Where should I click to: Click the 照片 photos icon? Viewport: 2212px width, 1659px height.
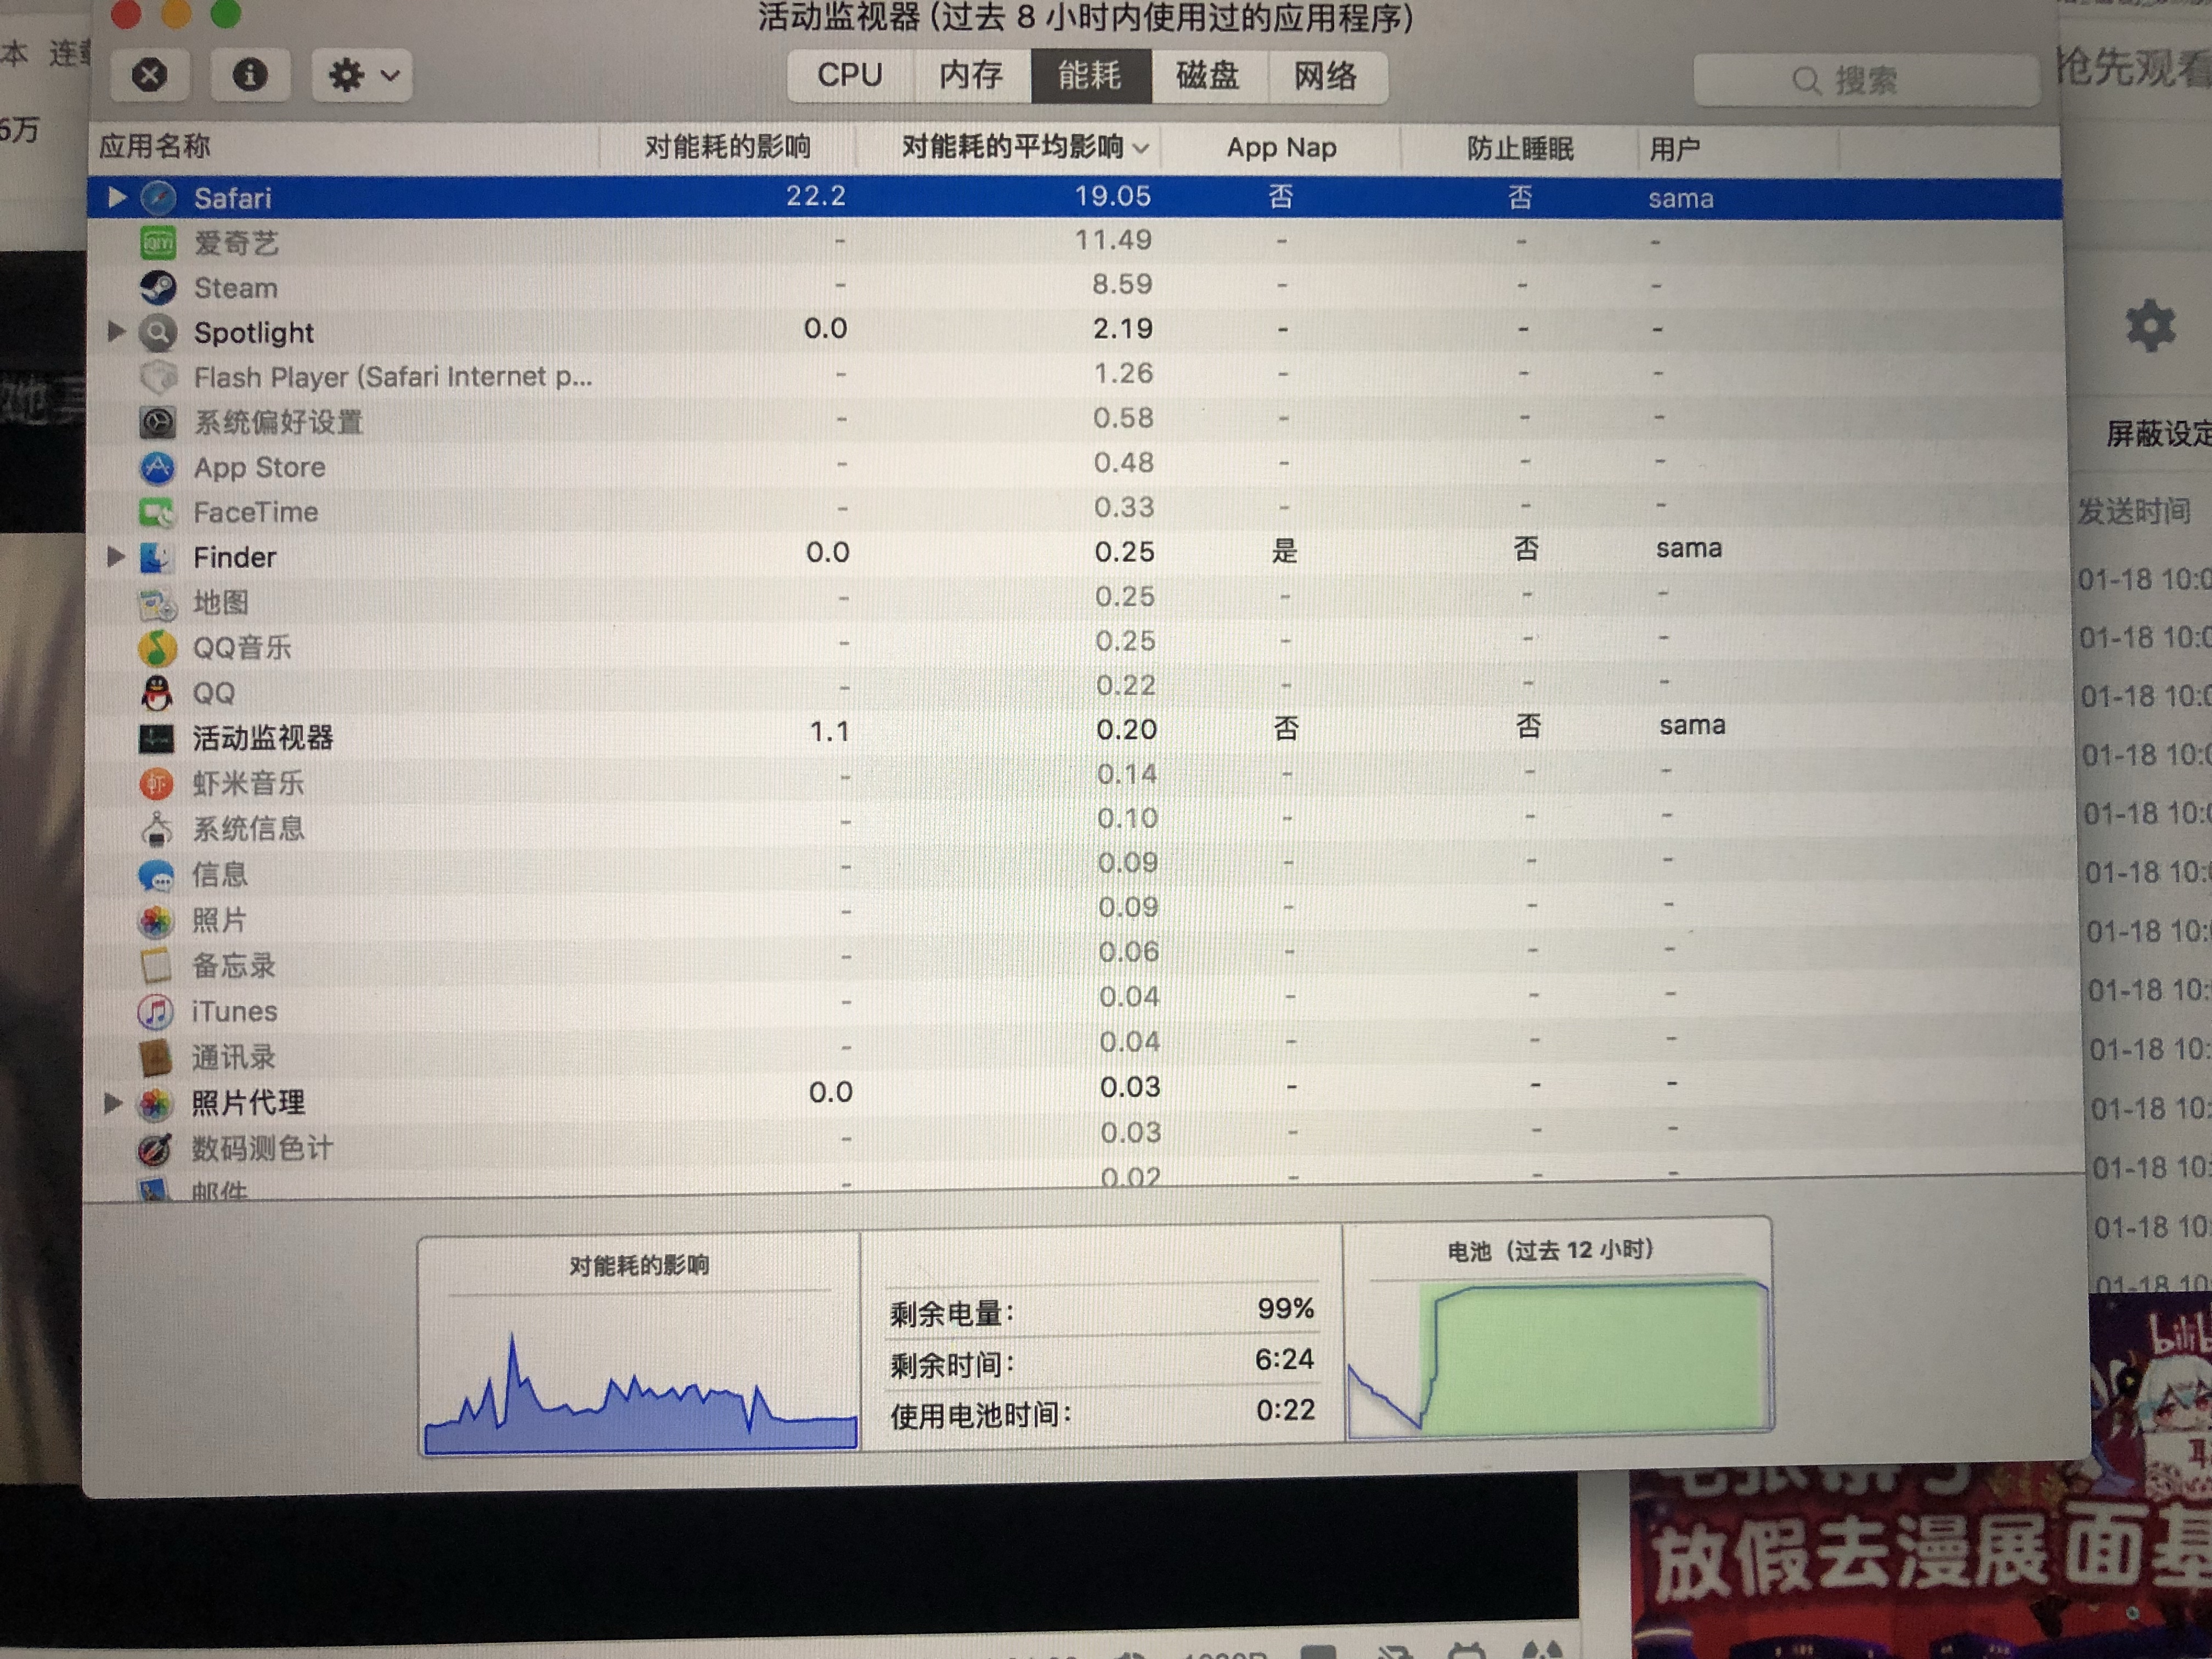tap(155, 920)
